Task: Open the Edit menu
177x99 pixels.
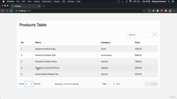Action: [23, 1]
